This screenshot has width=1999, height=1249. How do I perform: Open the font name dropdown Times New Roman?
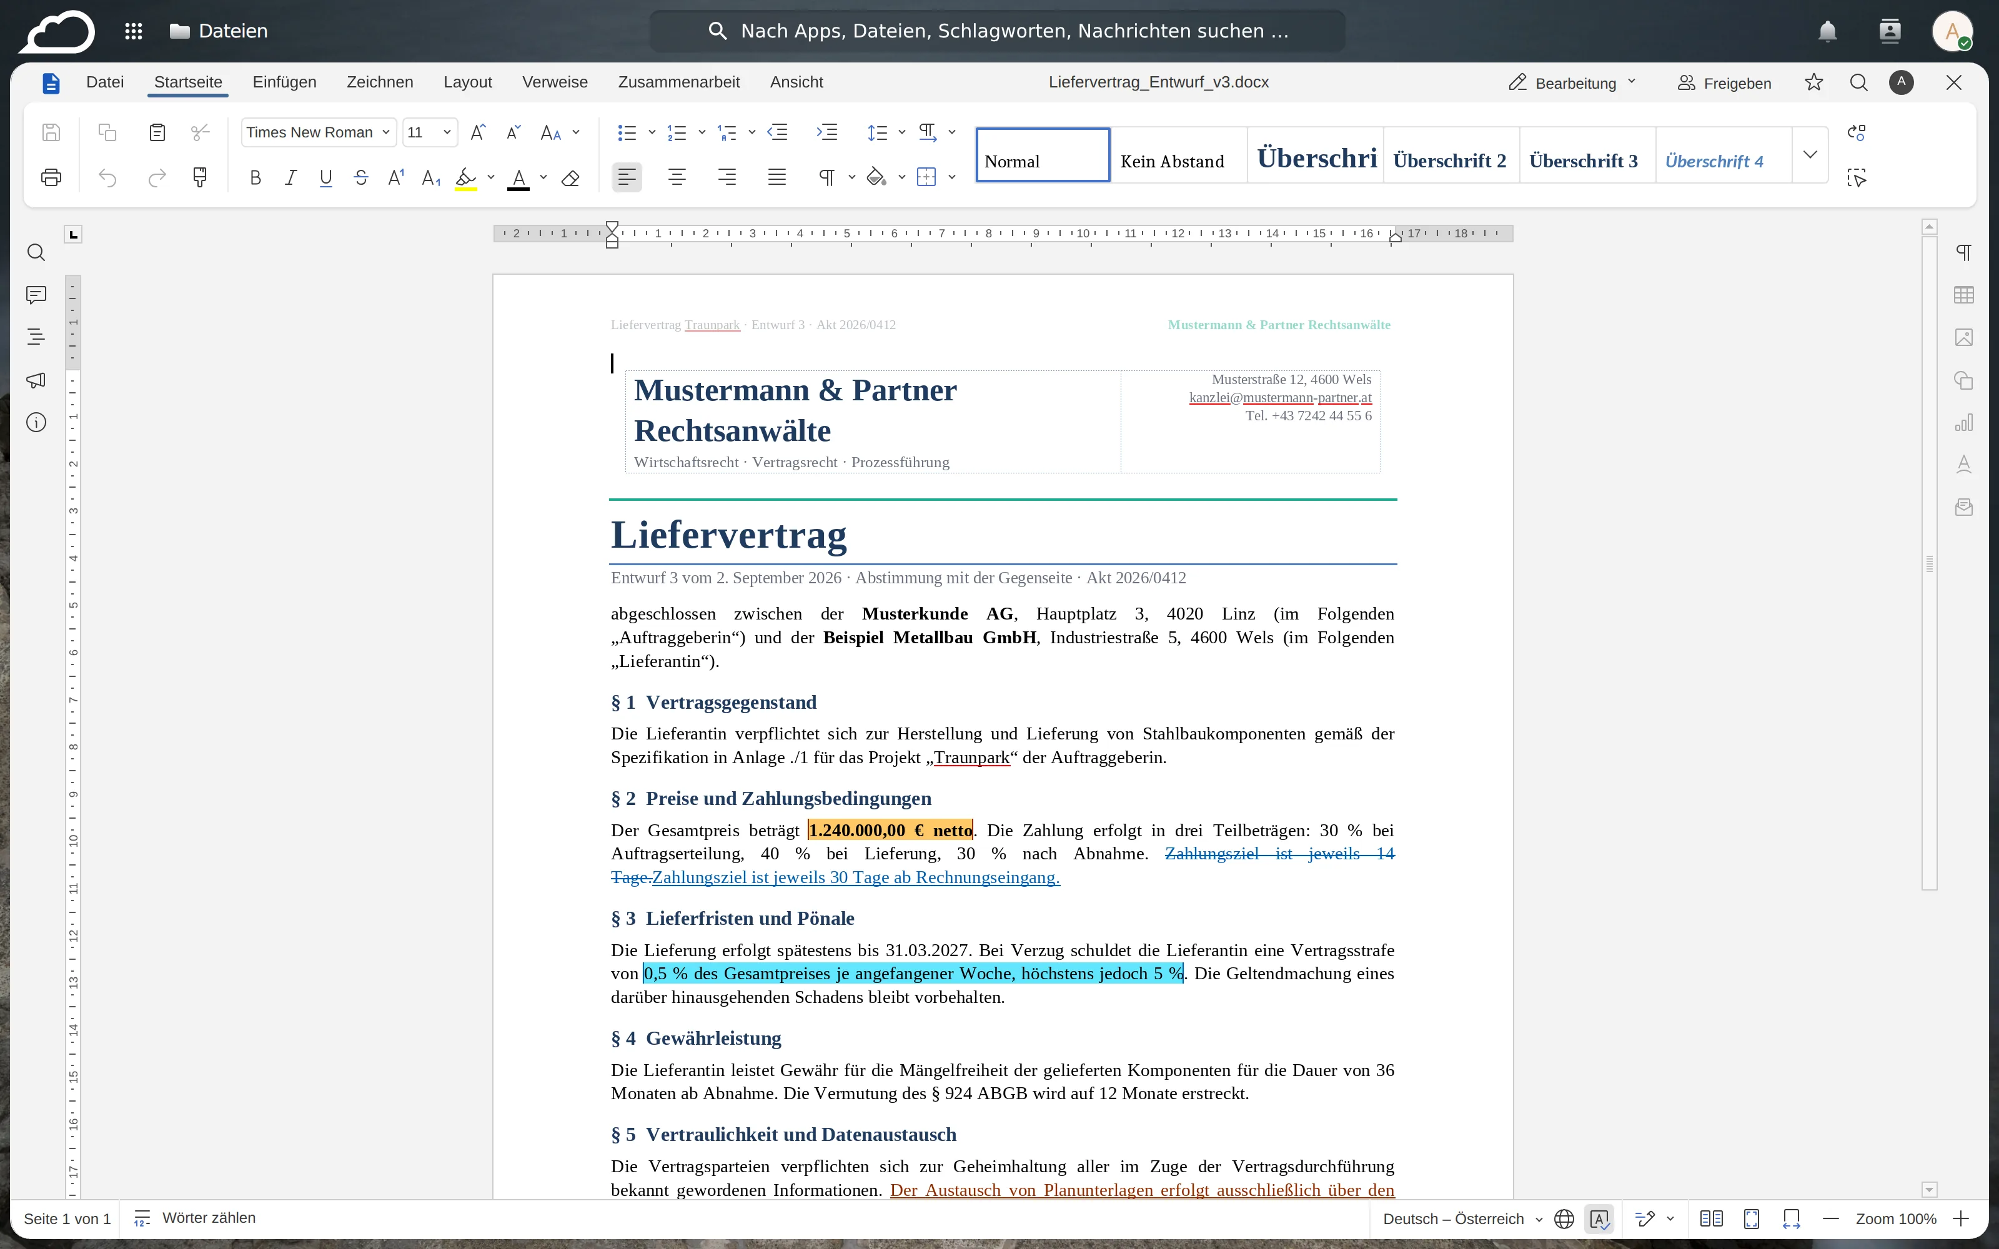(318, 132)
